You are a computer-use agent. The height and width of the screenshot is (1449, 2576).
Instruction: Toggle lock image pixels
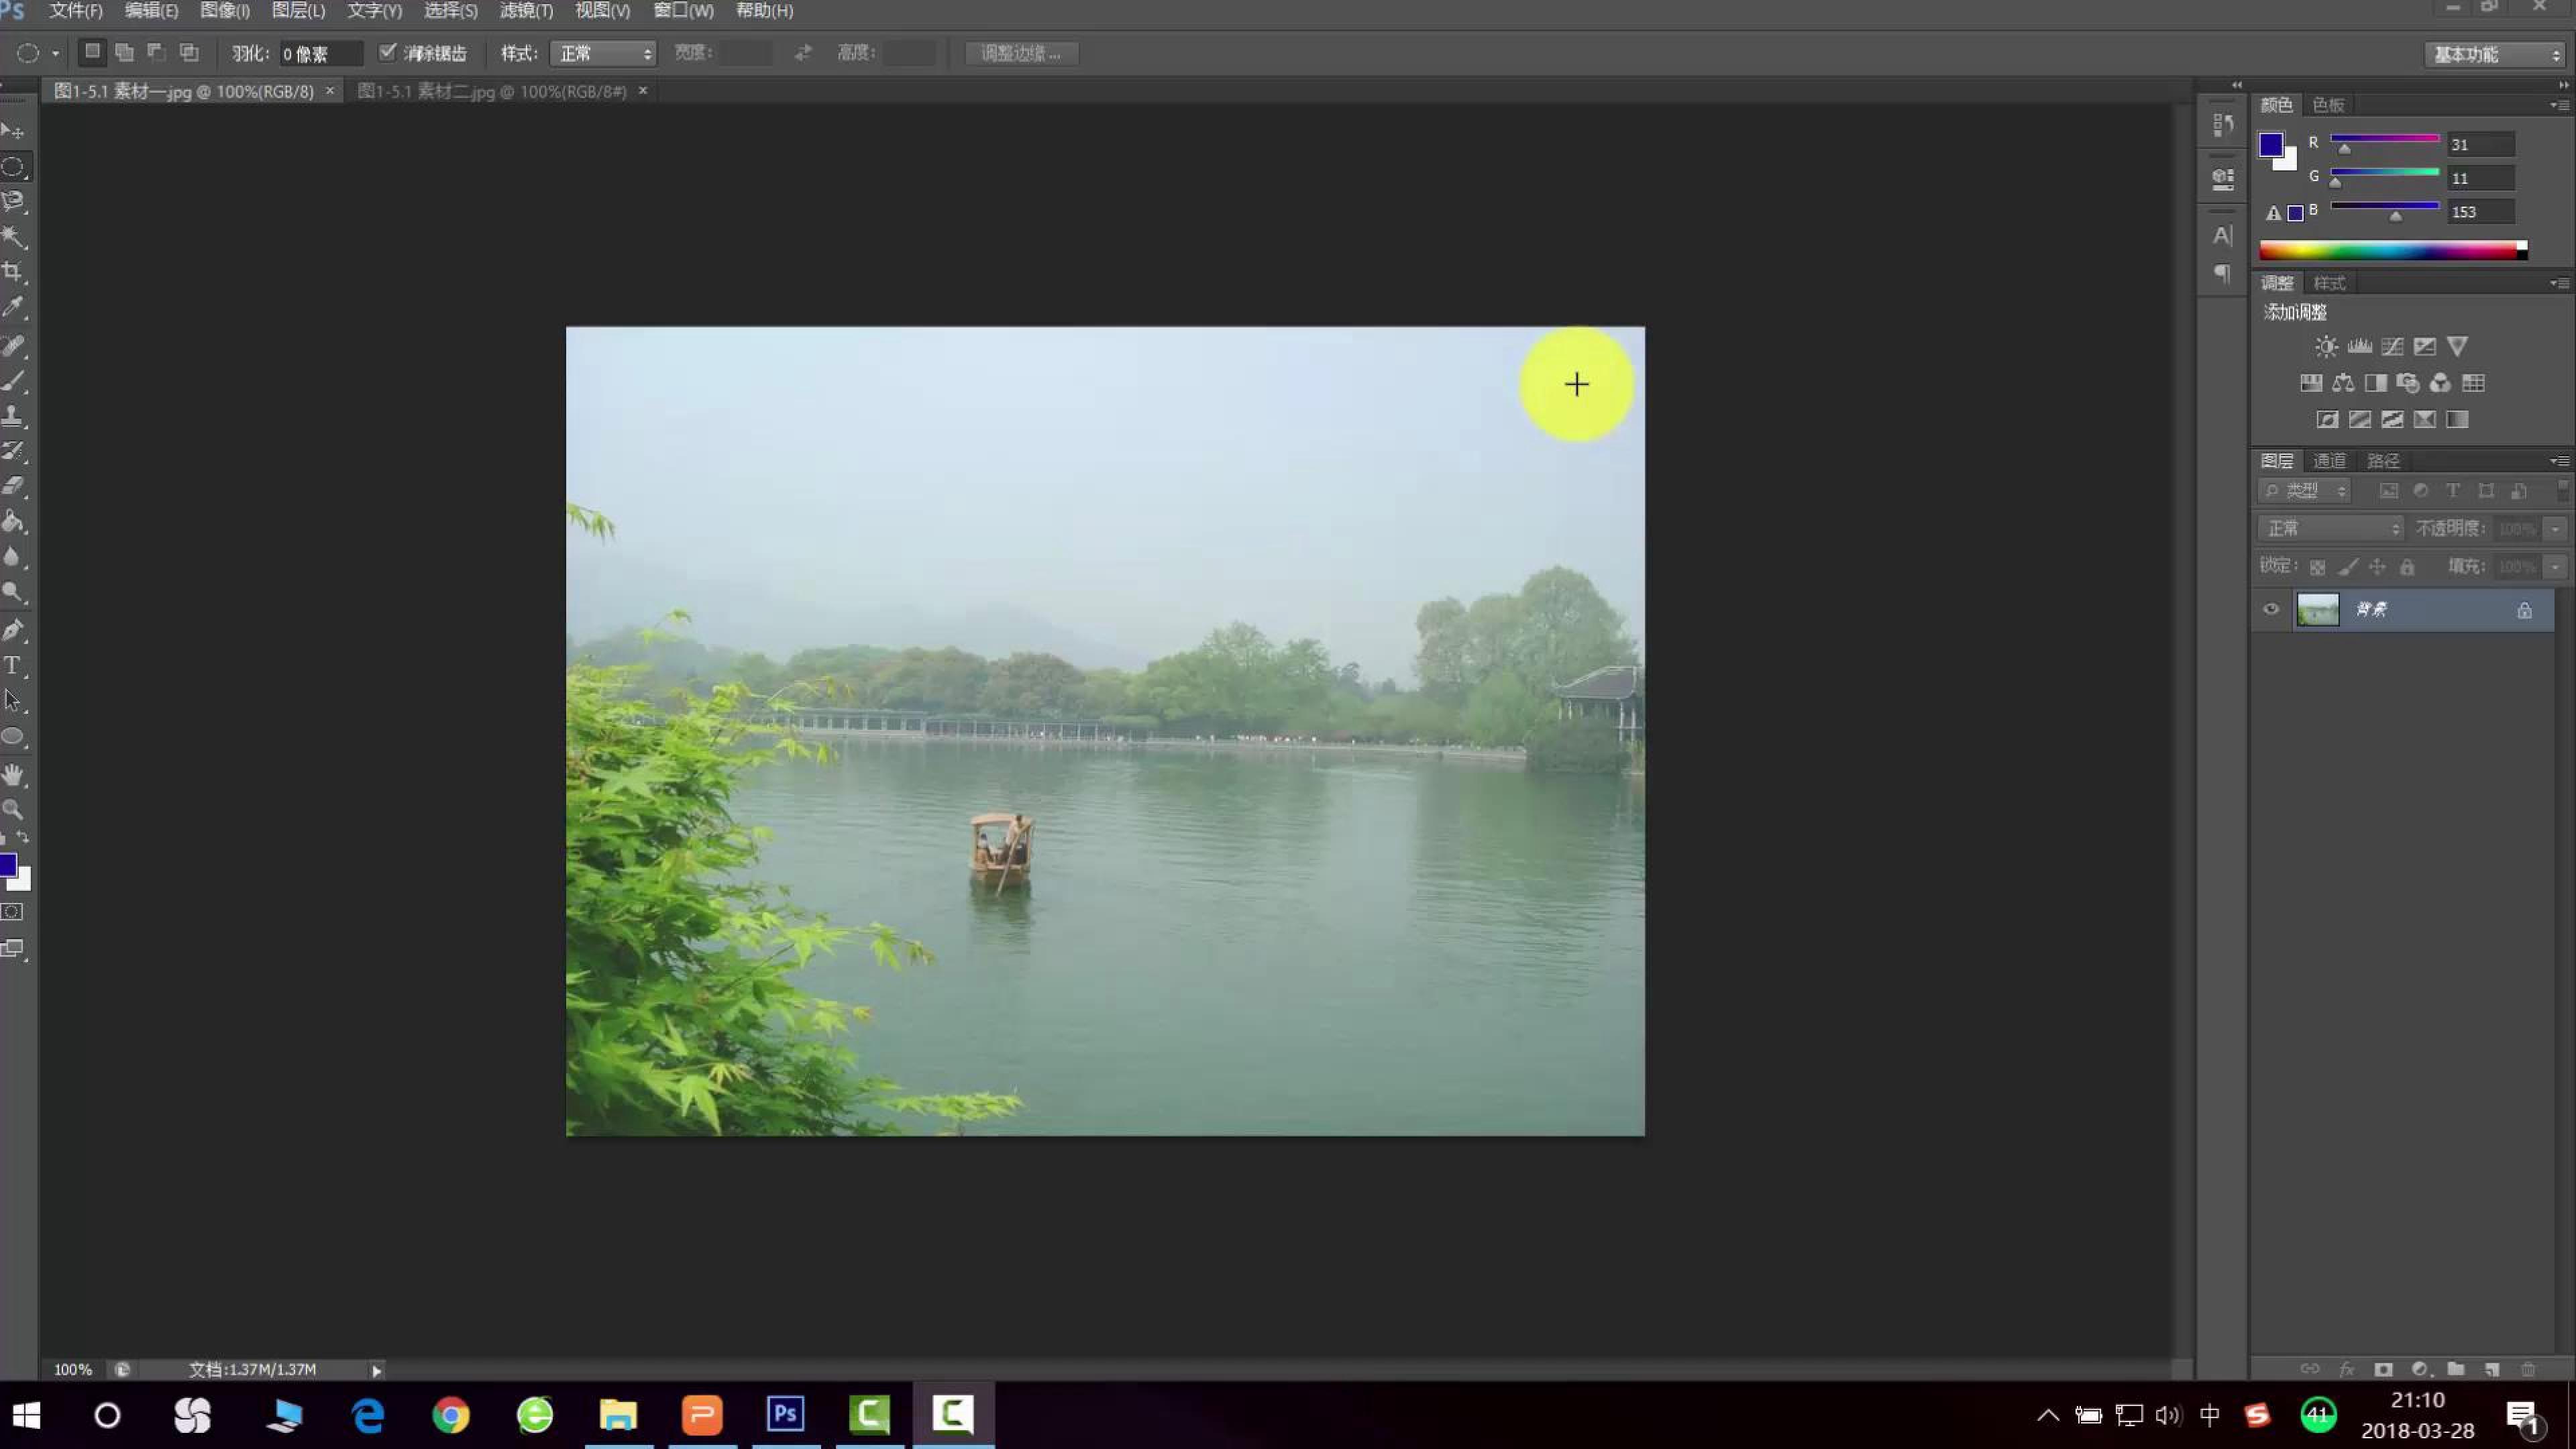[x=2348, y=567]
